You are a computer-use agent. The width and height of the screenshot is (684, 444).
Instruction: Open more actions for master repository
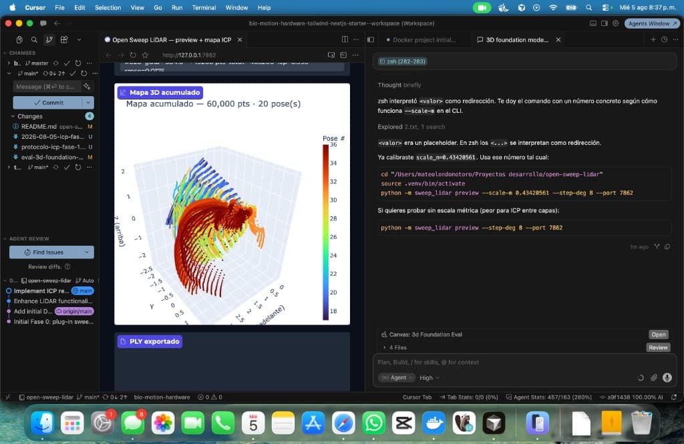pos(90,63)
